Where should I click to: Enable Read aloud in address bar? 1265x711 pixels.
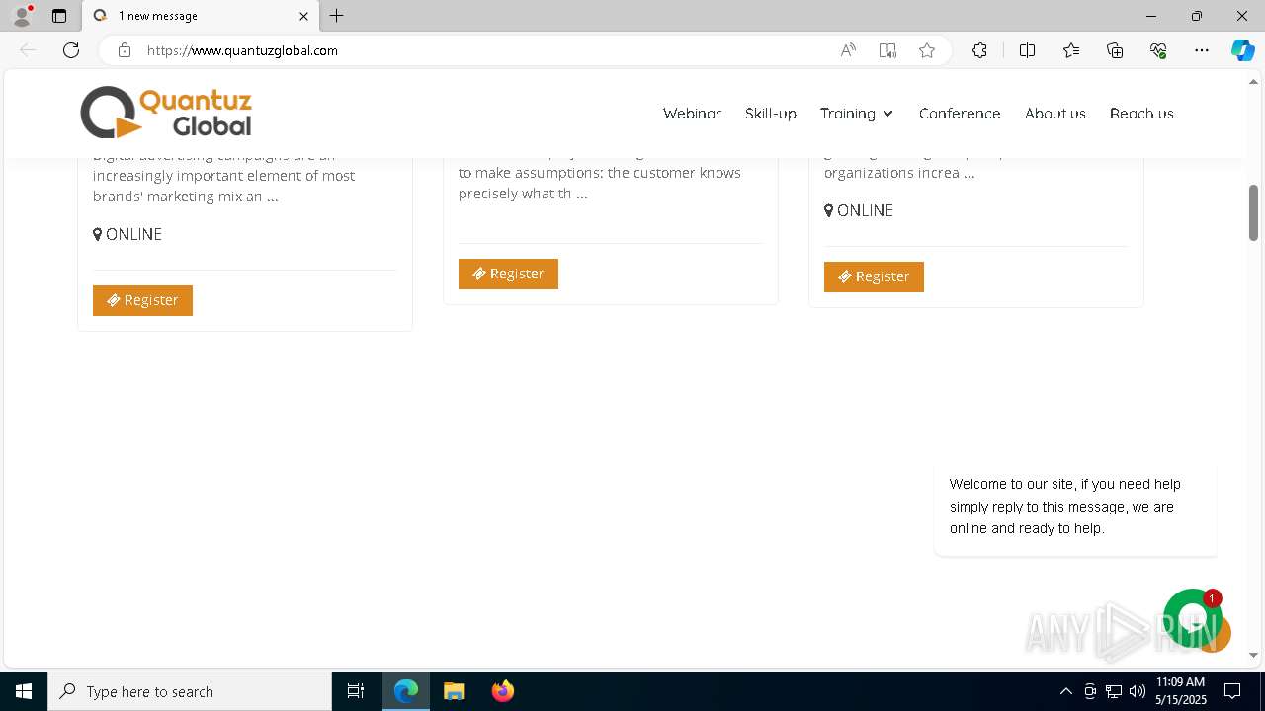[848, 50]
